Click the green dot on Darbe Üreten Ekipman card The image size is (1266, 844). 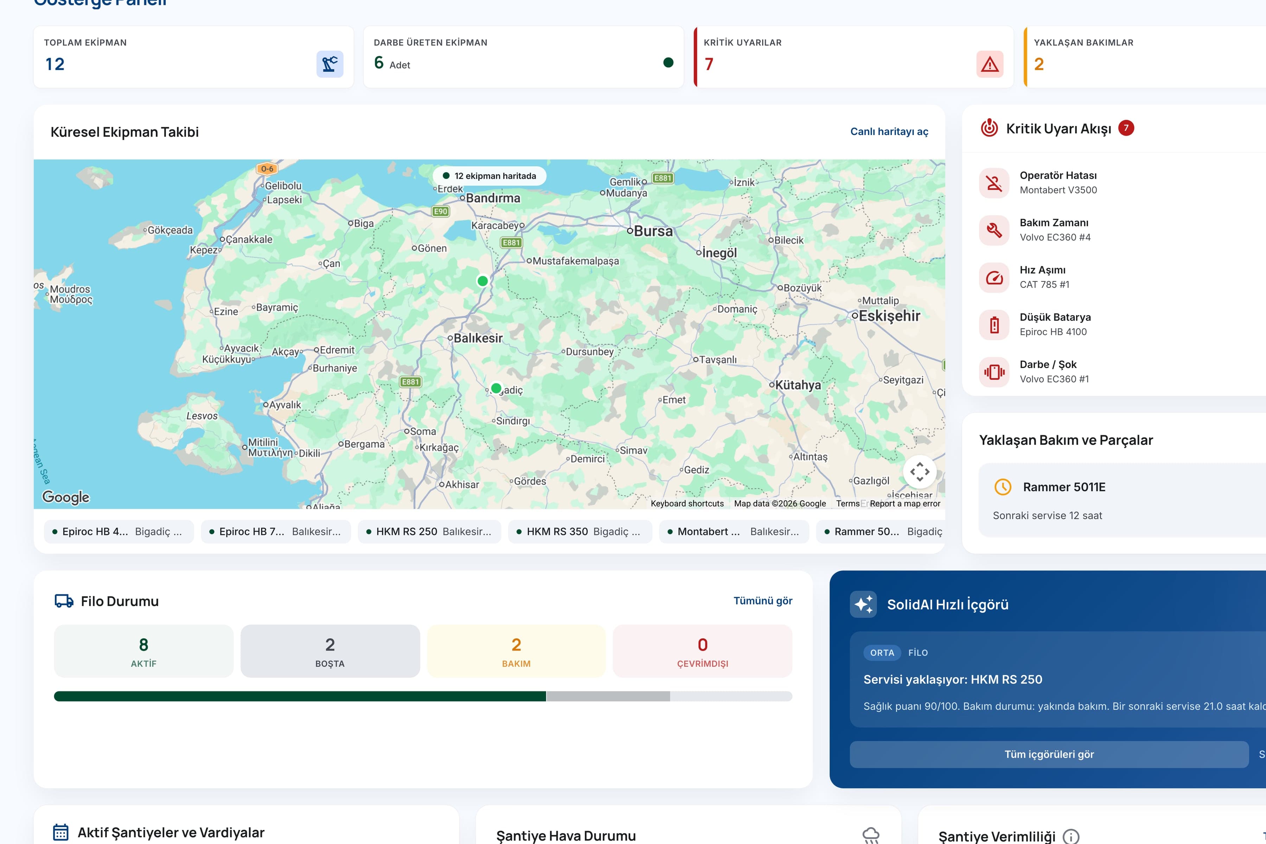coord(669,63)
